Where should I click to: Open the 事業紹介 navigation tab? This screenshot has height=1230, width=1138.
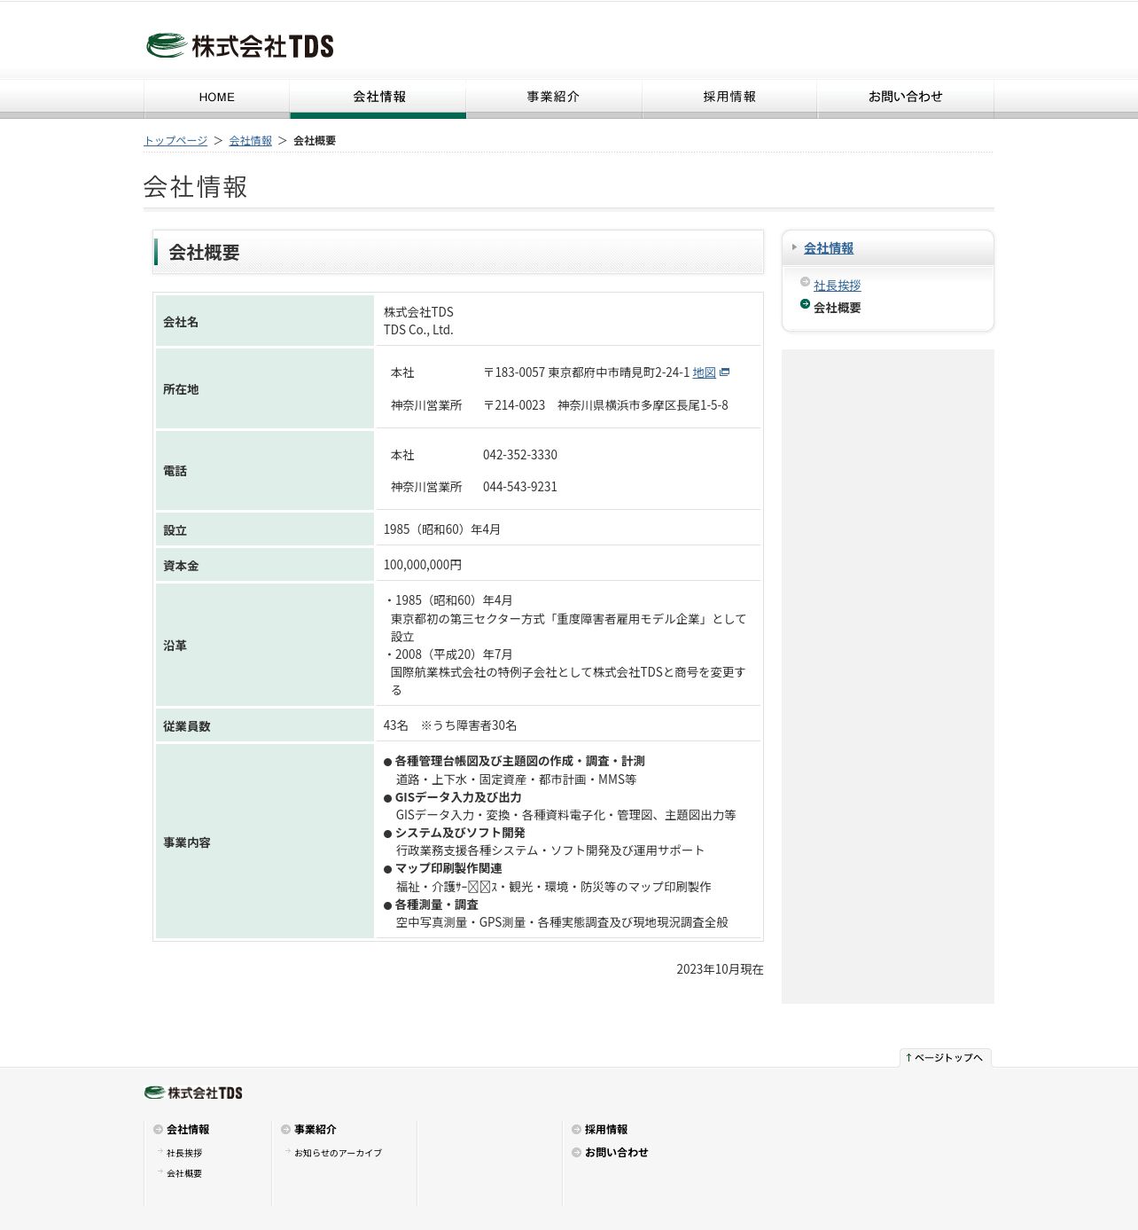pyautogui.click(x=554, y=98)
